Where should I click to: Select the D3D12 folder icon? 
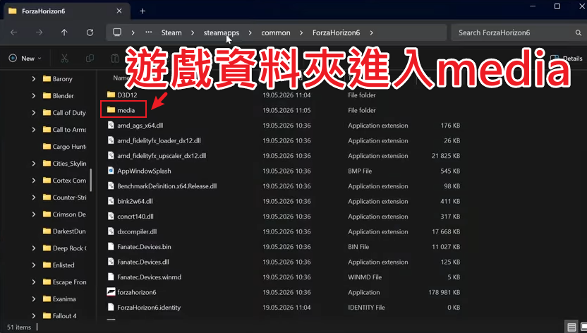point(111,95)
